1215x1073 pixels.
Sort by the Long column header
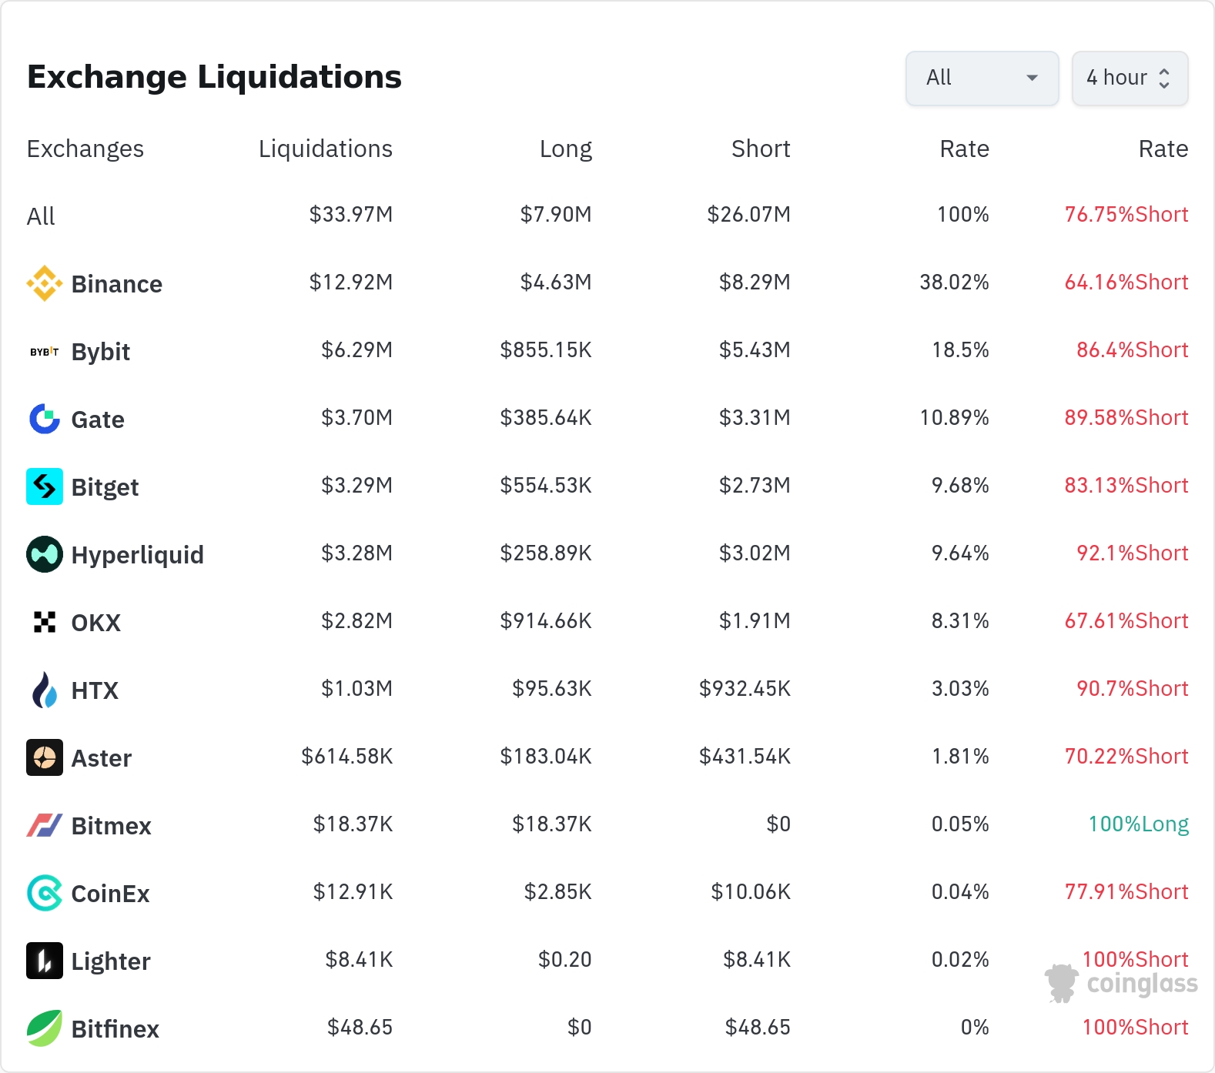(x=565, y=149)
